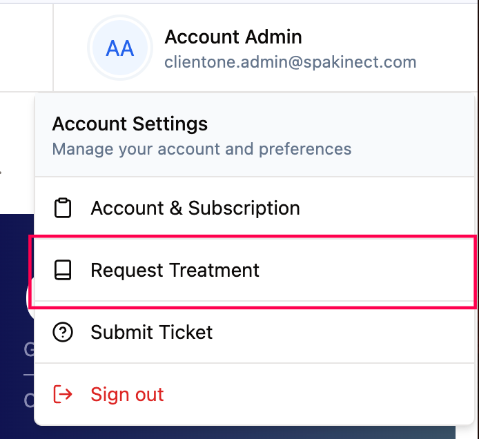Click the book icon beside Request Treatment
This screenshot has width=479, height=439.
(x=63, y=270)
